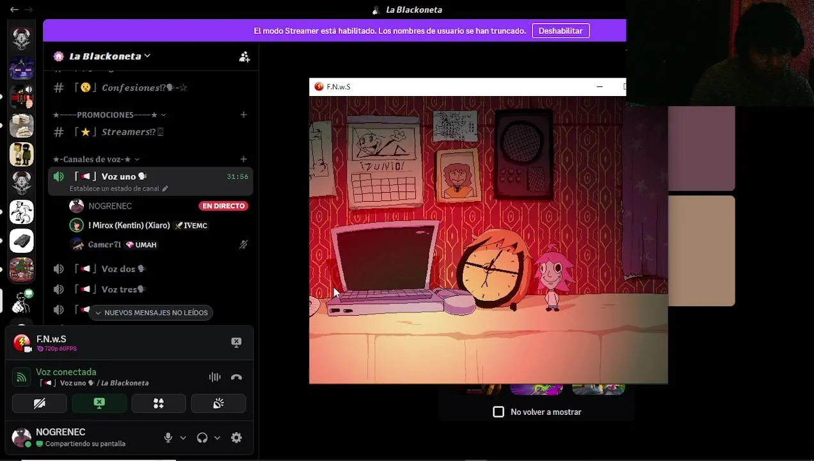Click the framed portrait on the game wall

point(458,175)
